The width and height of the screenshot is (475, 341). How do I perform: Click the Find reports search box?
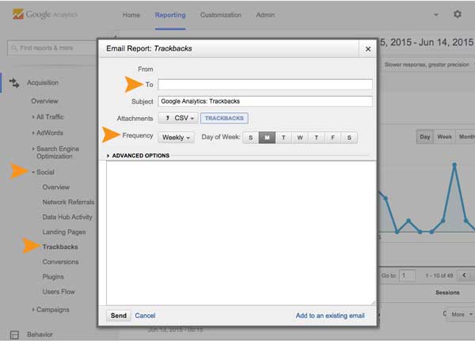(x=53, y=47)
